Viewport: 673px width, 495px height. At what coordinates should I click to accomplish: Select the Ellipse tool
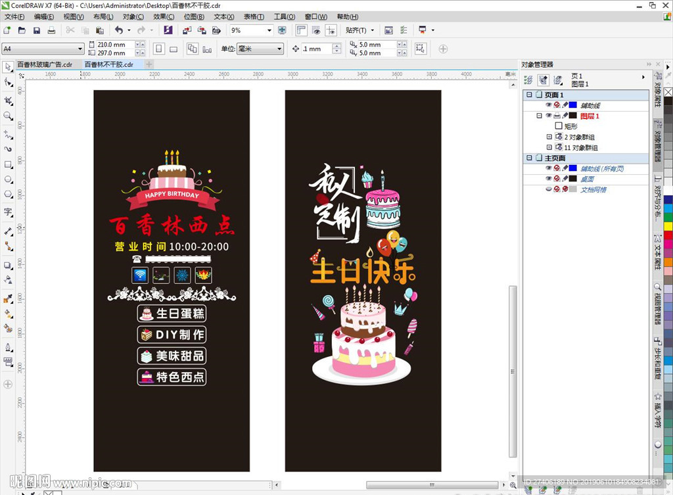[x=8, y=179]
